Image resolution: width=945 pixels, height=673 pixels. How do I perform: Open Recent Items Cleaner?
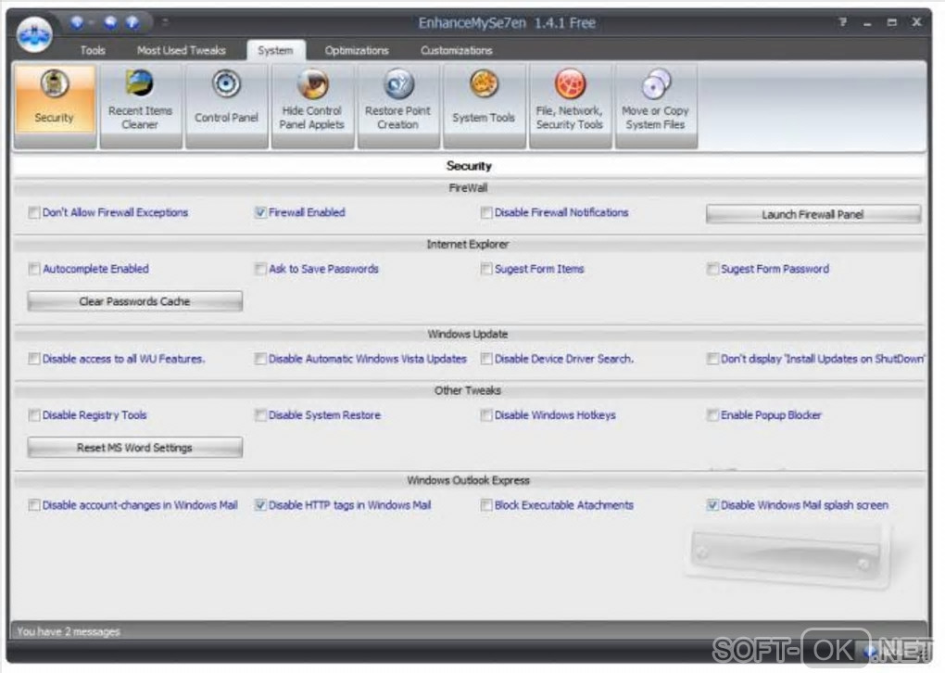[141, 105]
